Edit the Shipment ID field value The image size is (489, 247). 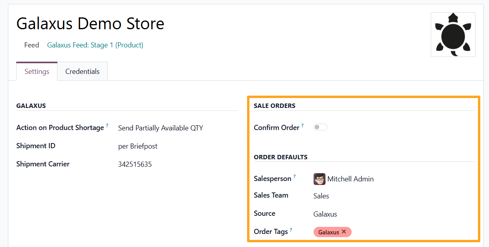(138, 146)
